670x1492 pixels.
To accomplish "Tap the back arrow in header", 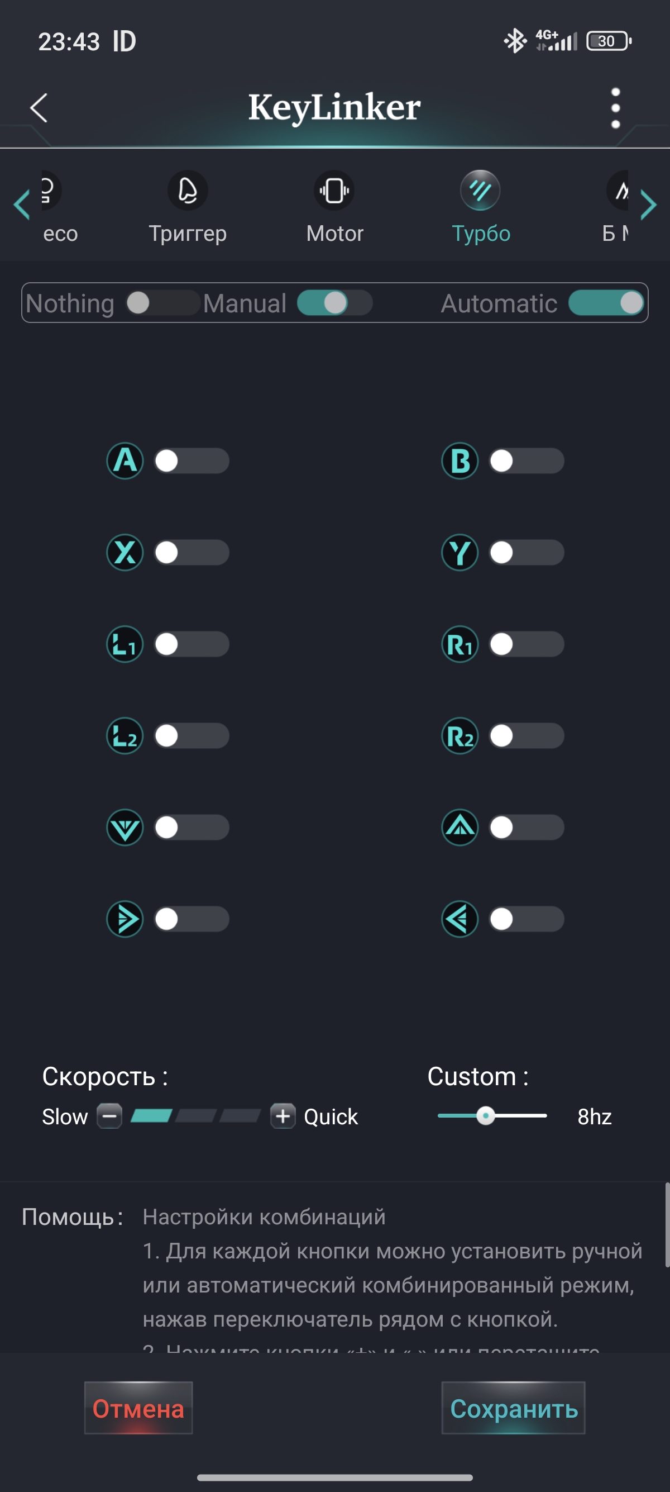I will [39, 108].
